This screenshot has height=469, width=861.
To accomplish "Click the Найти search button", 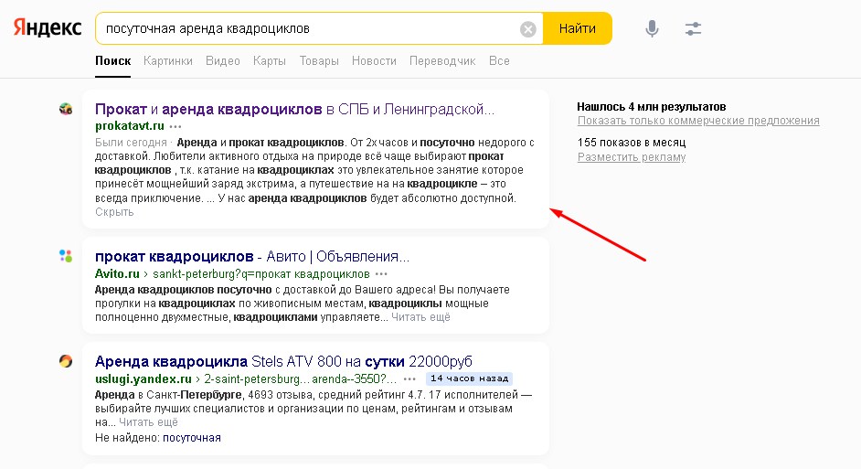I will pyautogui.click(x=577, y=28).
